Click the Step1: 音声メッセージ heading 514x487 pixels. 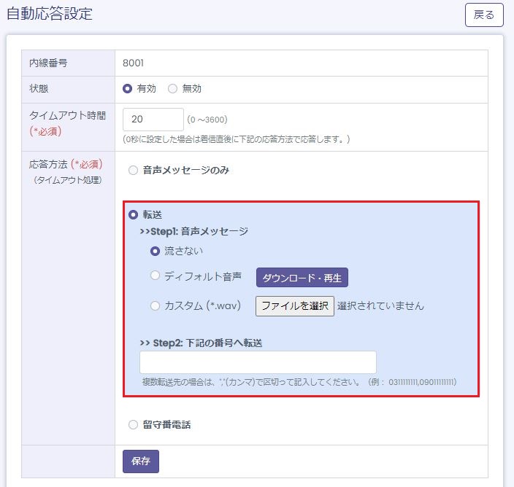(193, 232)
